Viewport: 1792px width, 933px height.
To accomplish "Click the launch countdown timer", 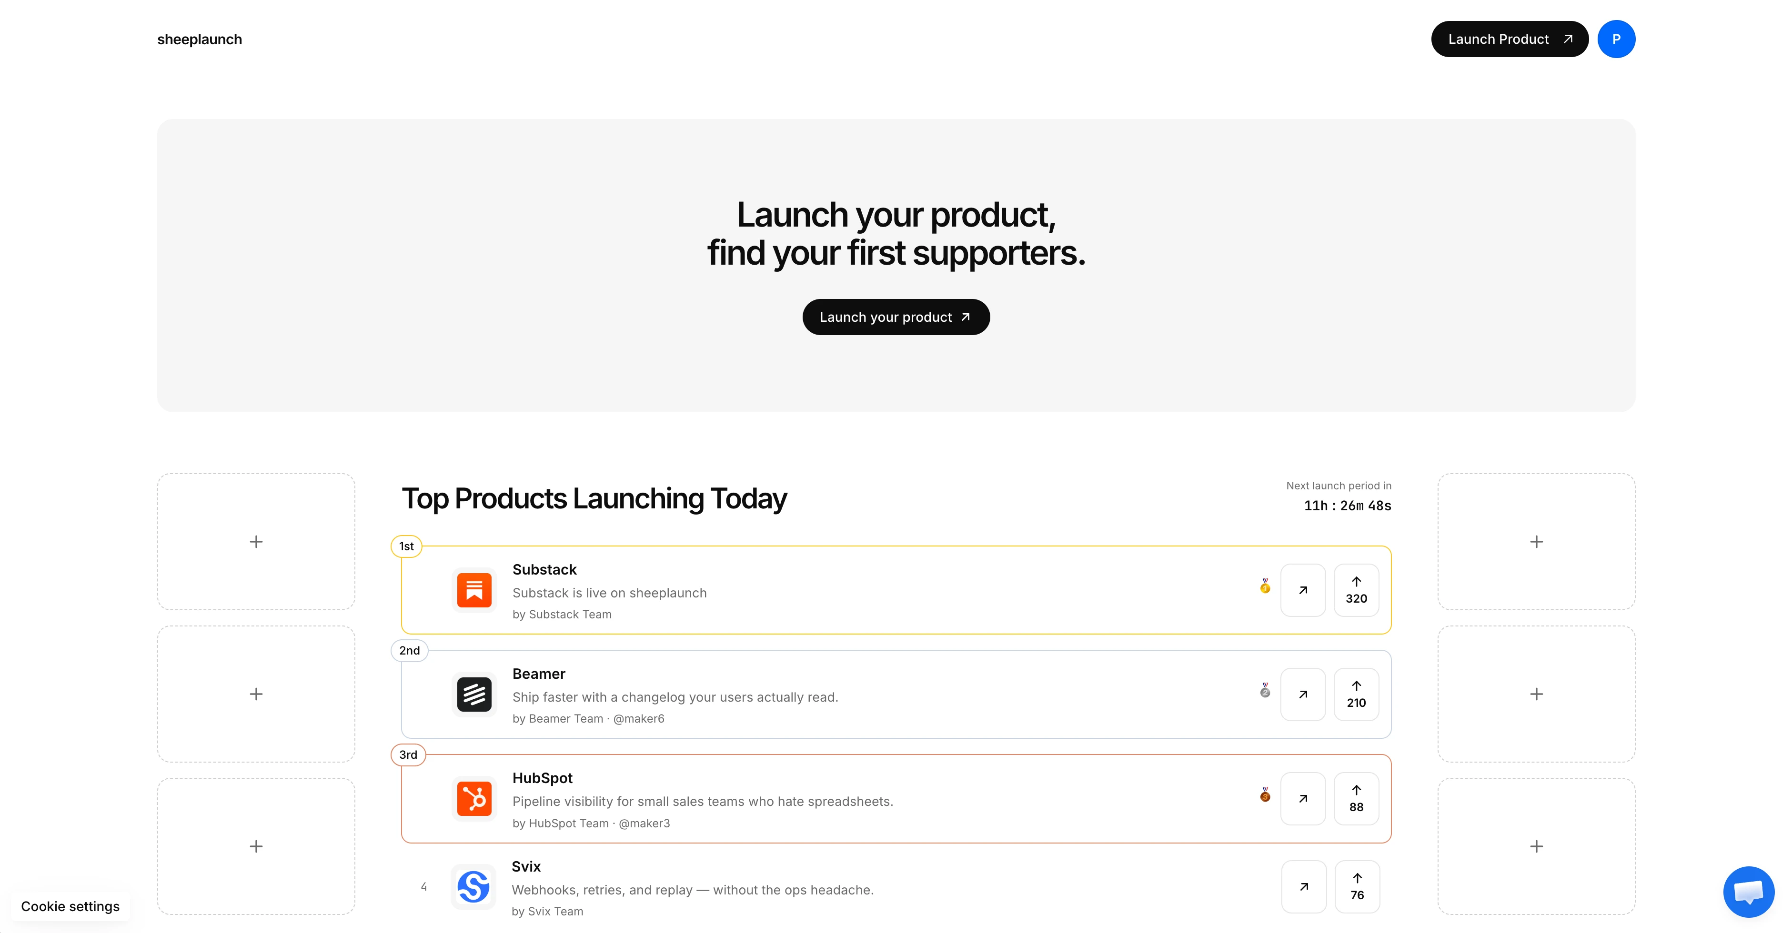I will coord(1348,506).
